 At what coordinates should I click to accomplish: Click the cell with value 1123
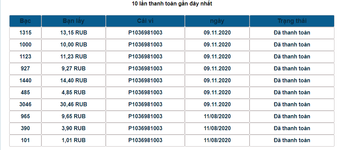pos(25,57)
